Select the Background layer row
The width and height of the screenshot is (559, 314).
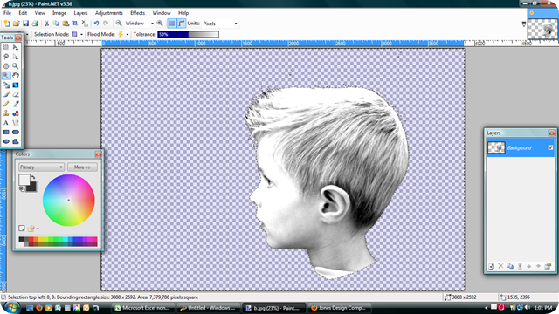tap(521, 147)
